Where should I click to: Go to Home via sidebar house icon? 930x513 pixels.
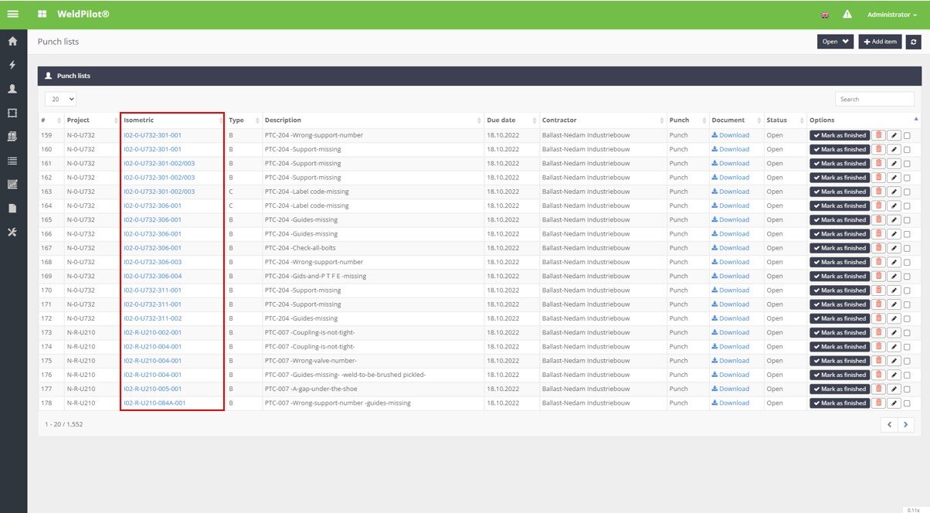tap(12, 42)
